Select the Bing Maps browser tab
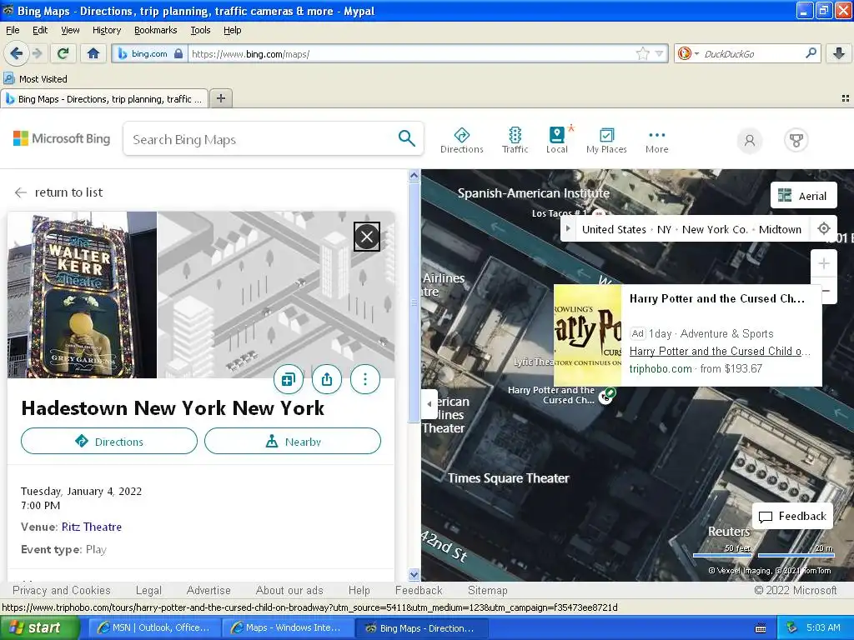This screenshot has height=640, width=854. point(104,98)
